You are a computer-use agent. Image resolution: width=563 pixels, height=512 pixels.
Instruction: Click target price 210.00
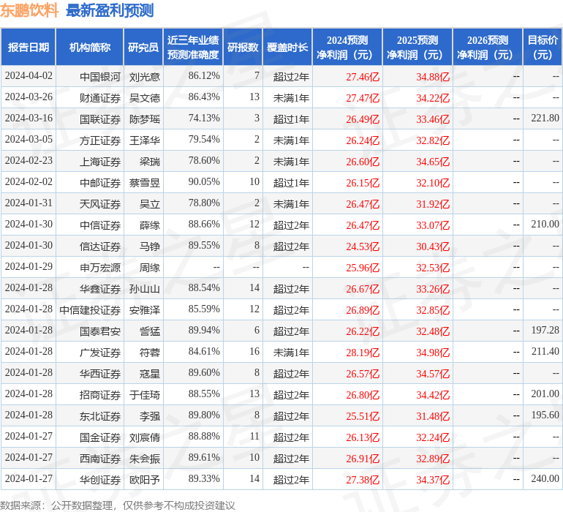coord(545,225)
